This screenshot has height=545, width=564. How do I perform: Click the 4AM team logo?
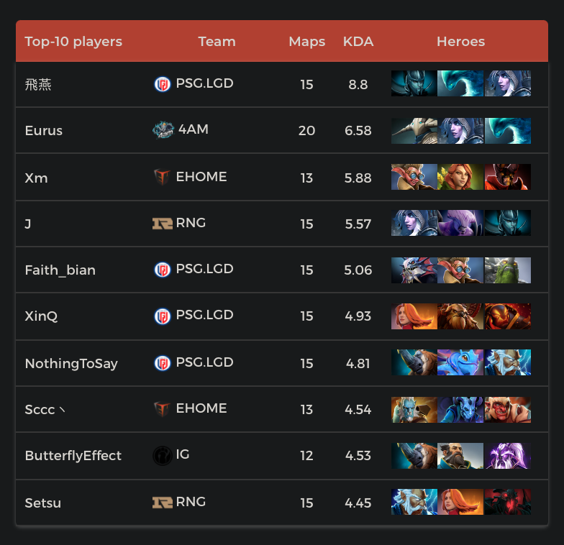[163, 129]
